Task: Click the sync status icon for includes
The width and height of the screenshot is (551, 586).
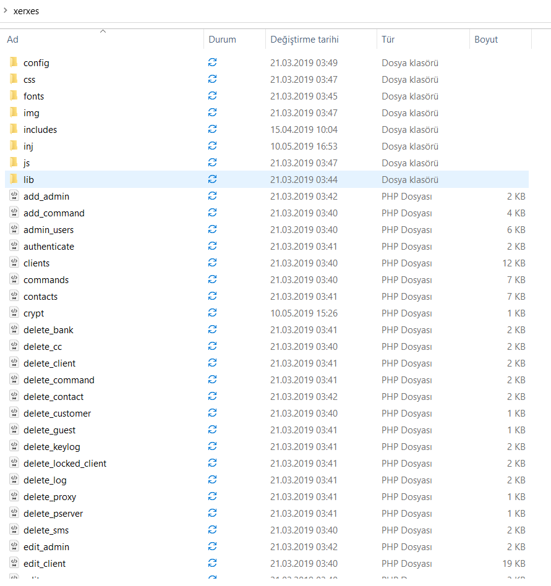Action: click(212, 129)
